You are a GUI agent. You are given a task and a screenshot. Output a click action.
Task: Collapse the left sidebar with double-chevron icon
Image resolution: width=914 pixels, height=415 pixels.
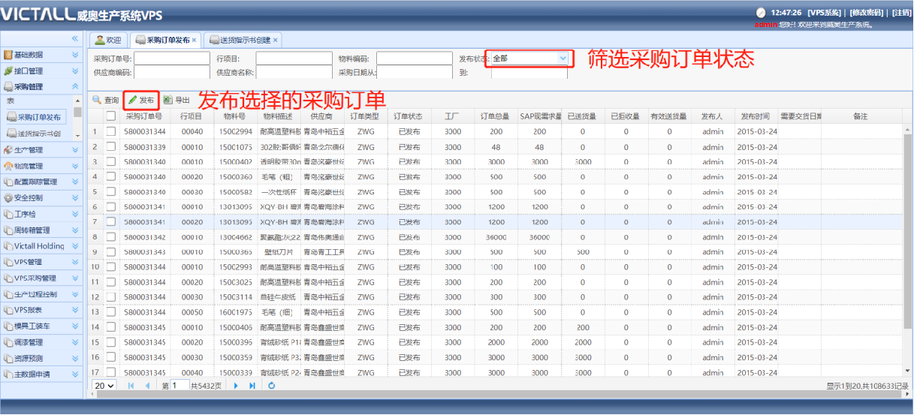[75, 38]
